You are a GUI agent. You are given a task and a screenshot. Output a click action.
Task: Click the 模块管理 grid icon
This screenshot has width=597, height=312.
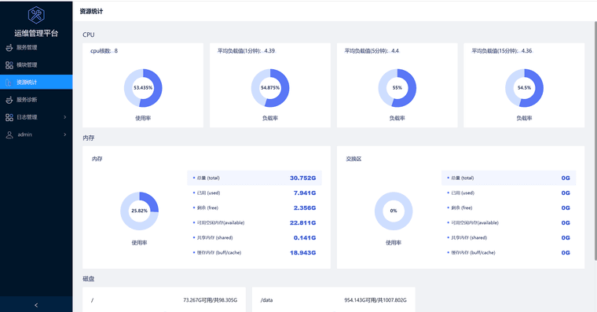(9, 65)
